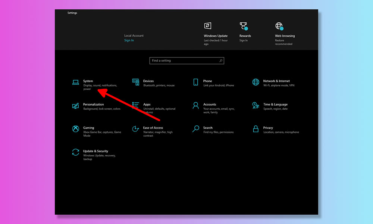Open the Ease of Access label

(x=153, y=128)
